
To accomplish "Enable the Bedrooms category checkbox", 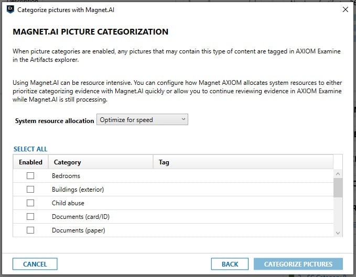I will coord(30,175).
